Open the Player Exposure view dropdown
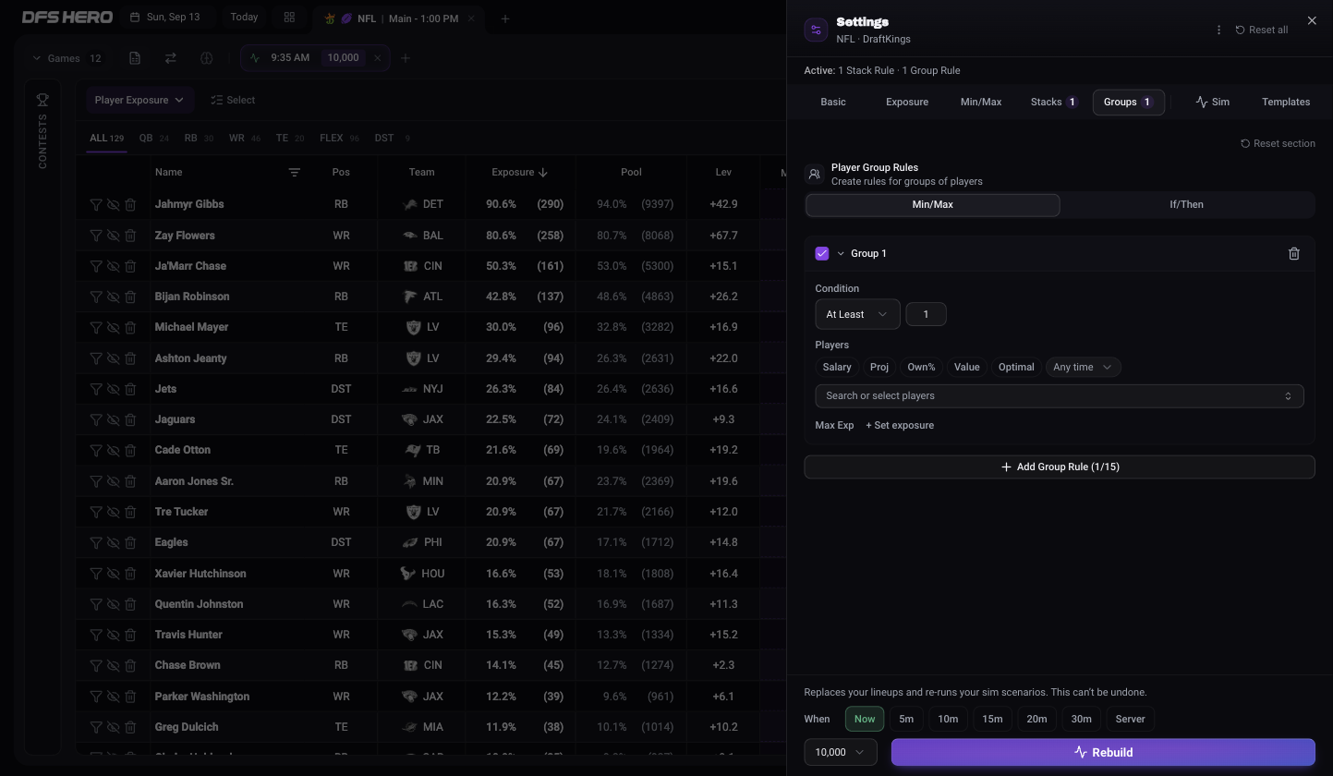Viewport: 1333px width, 776px height. click(x=139, y=100)
